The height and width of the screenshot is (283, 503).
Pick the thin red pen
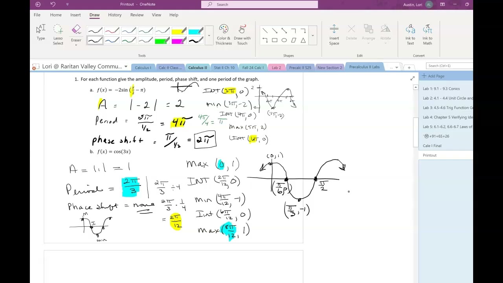pos(112,31)
